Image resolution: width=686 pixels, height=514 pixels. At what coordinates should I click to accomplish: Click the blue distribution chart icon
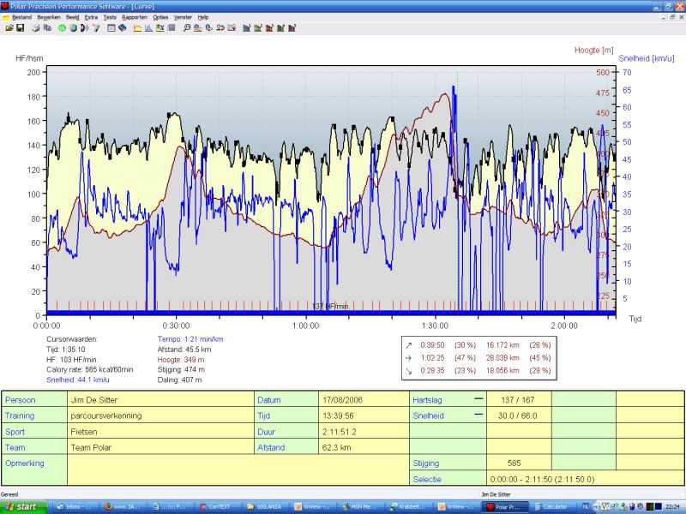tap(148, 28)
